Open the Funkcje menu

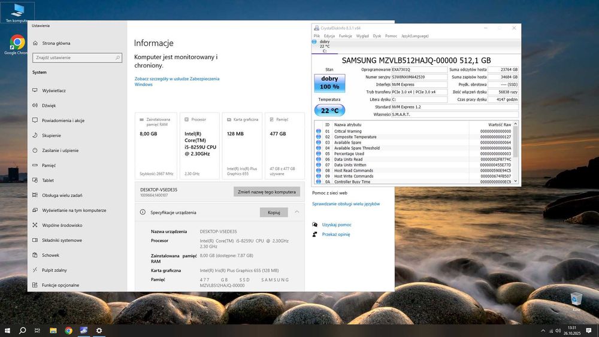(346, 36)
